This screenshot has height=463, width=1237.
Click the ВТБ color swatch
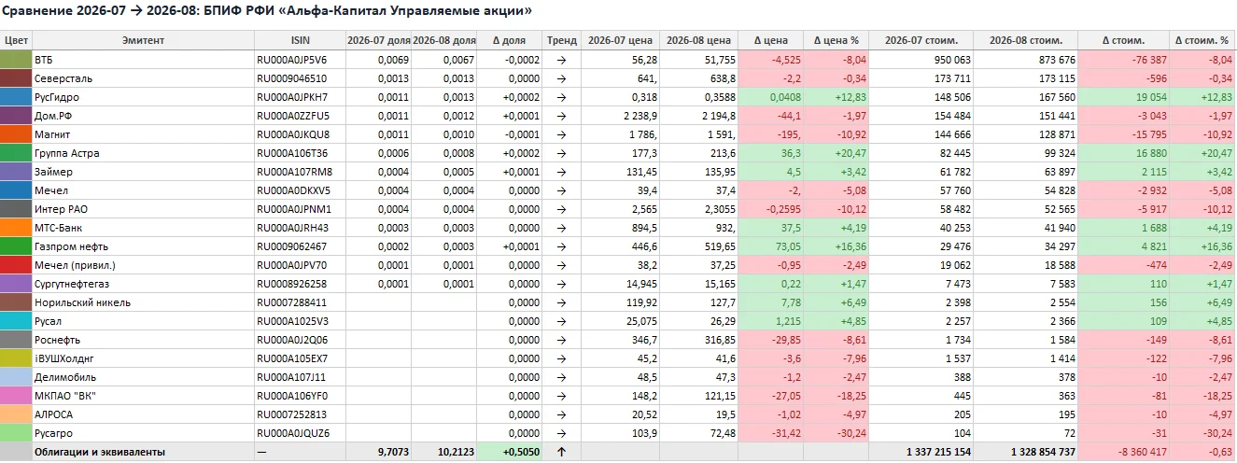(15, 60)
